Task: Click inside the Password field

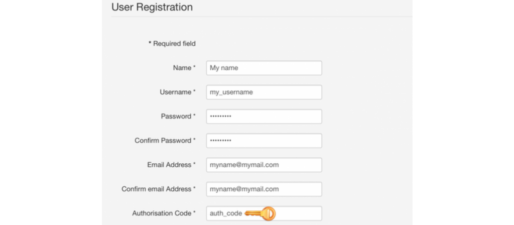Action: click(x=264, y=117)
